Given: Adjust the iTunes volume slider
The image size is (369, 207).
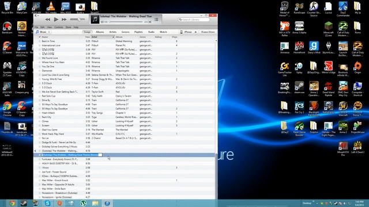Looking at the screenshot, I should (x=77, y=19).
